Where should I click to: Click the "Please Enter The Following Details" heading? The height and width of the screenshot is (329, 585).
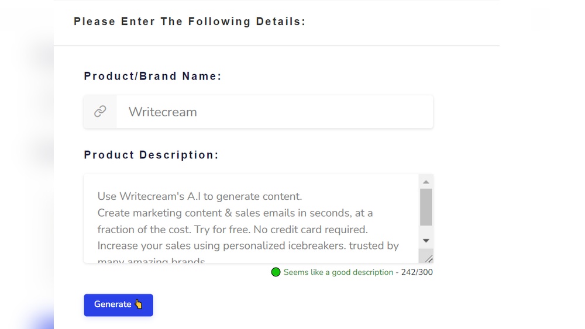click(x=190, y=22)
